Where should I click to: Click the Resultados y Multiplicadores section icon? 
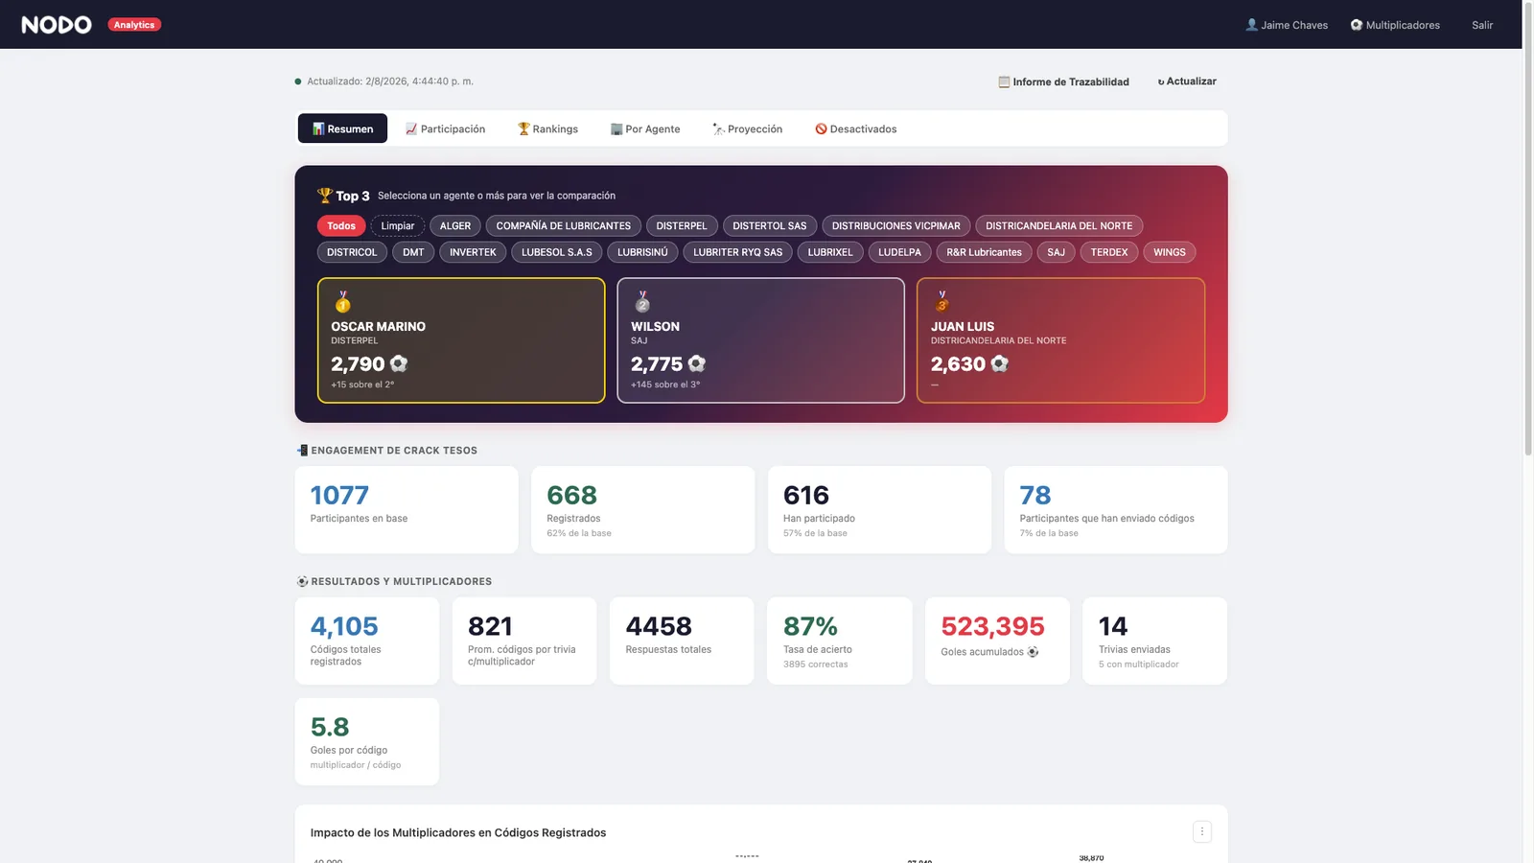pos(303,582)
